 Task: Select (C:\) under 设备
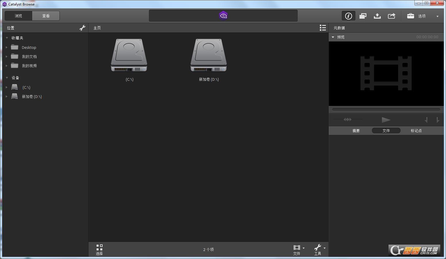pyautogui.click(x=26, y=87)
